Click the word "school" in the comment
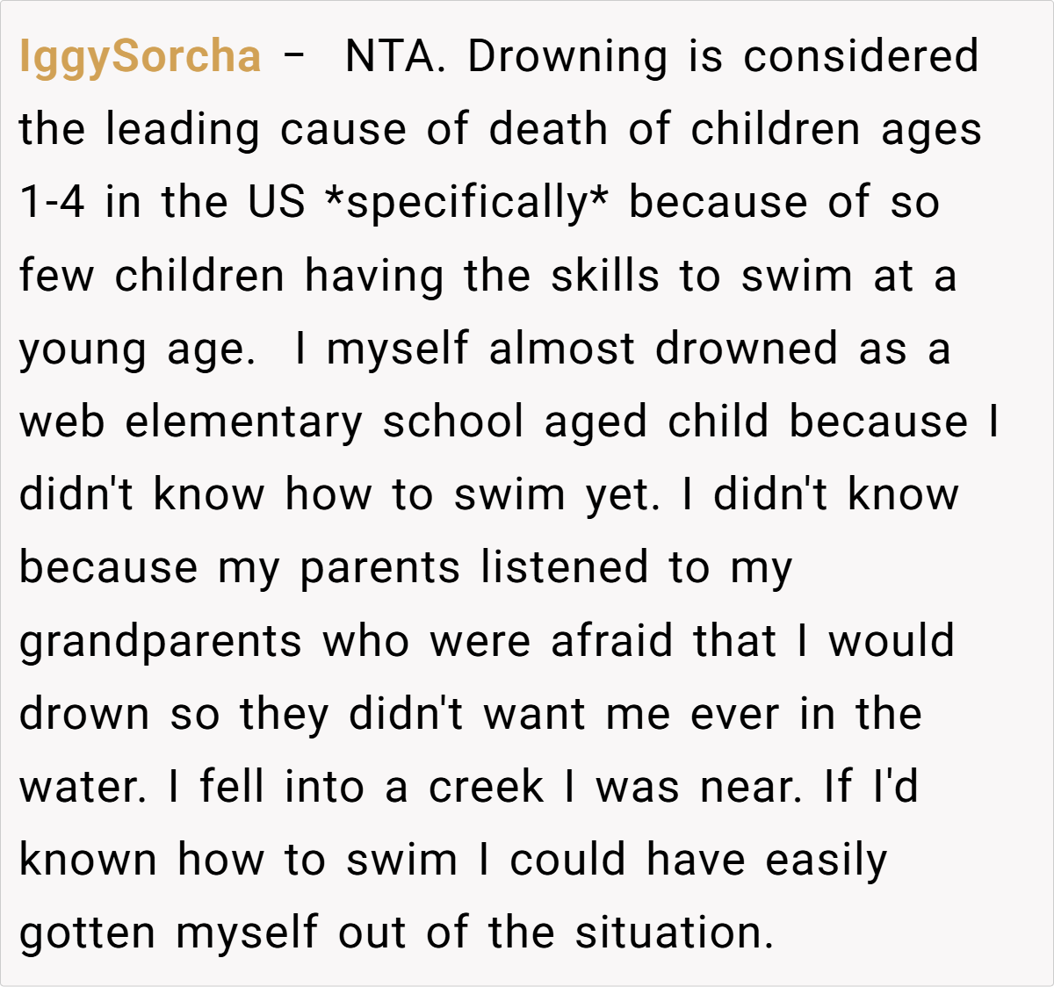Screen dimensions: 1054x987 click(x=453, y=421)
